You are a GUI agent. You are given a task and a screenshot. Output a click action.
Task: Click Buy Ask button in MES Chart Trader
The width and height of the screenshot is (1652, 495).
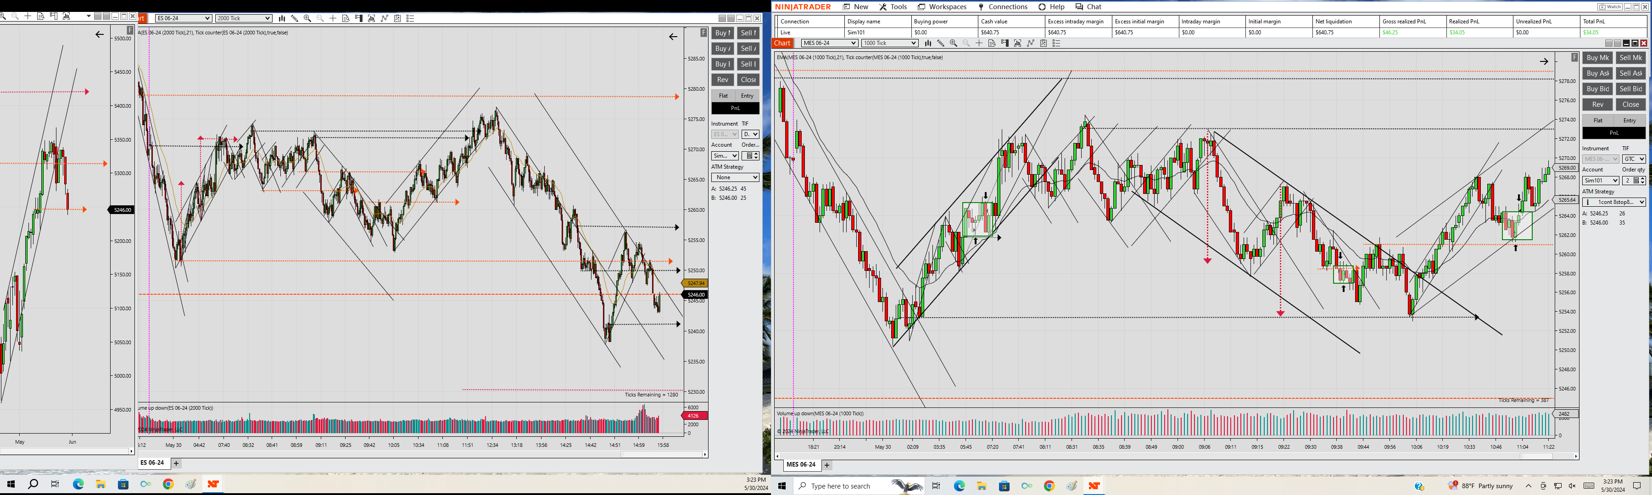click(x=1597, y=74)
